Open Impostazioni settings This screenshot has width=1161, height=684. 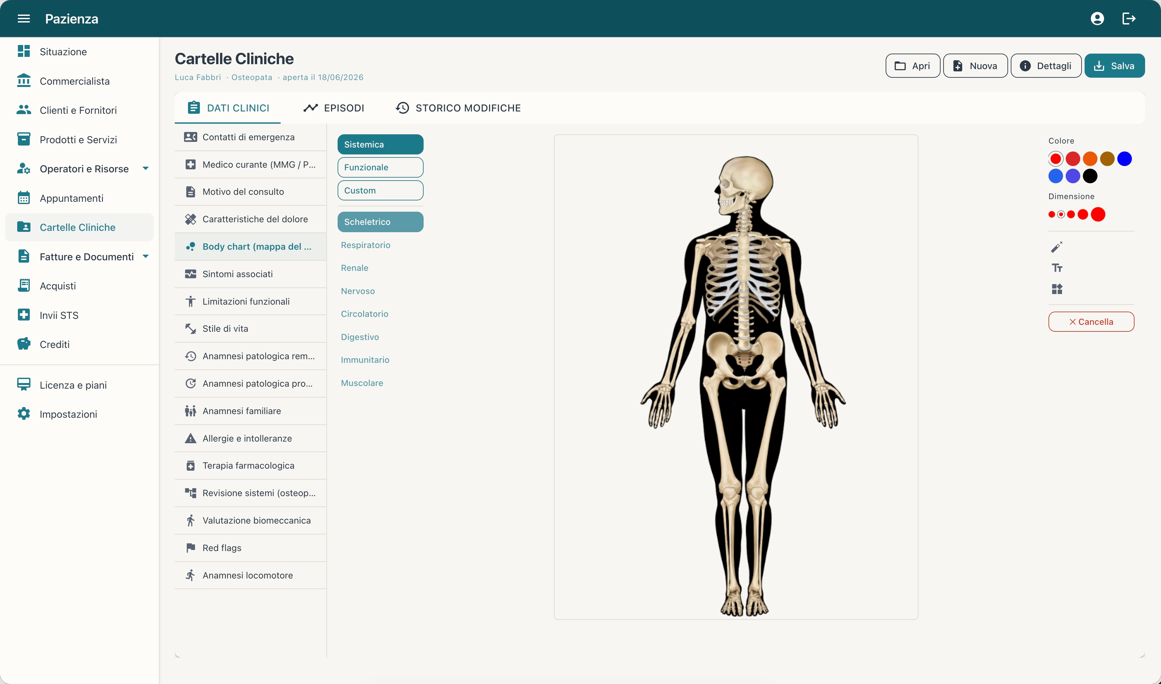pos(79,414)
